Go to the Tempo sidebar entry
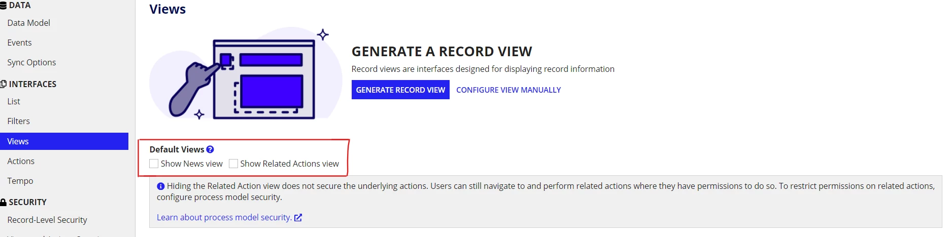The image size is (950, 237). point(20,181)
